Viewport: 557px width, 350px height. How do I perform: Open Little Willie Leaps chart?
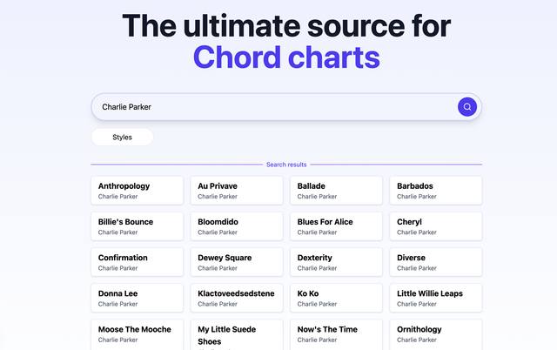435,298
